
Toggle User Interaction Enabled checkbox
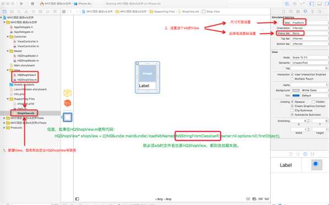click(292, 74)
